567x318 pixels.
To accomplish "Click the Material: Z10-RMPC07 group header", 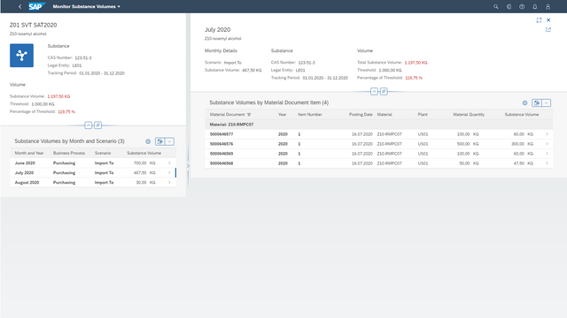I will [x=378, y=125].
